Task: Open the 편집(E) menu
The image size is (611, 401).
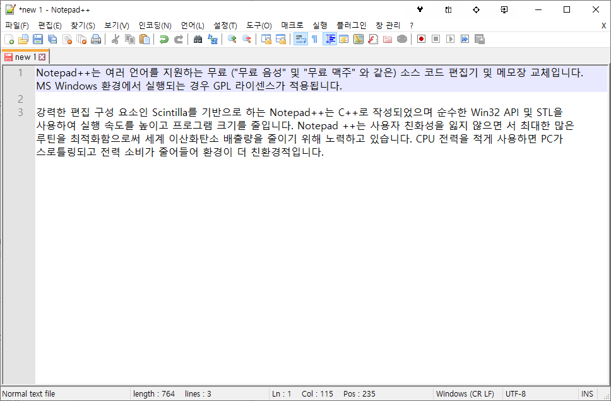Action: point(50,26)
